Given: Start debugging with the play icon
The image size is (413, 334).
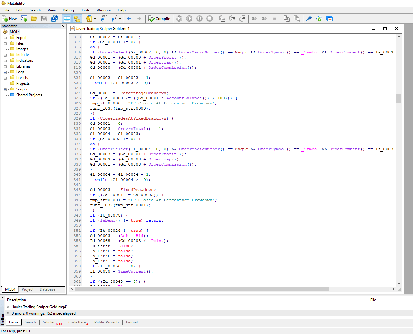Looking at the screenshot, I should click(x=189, y=18).
